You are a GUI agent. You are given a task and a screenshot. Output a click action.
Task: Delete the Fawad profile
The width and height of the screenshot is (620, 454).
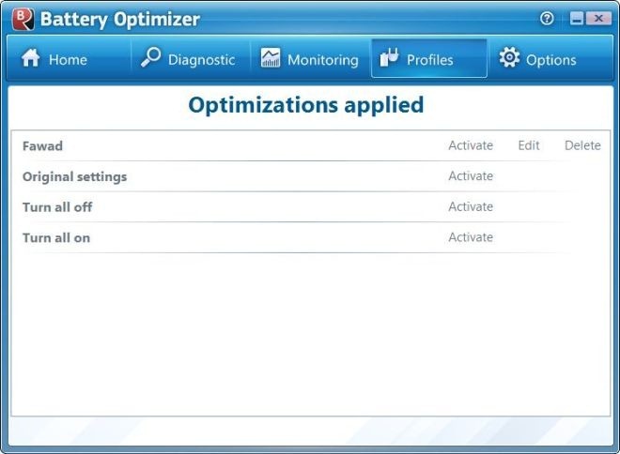[582, 145]
